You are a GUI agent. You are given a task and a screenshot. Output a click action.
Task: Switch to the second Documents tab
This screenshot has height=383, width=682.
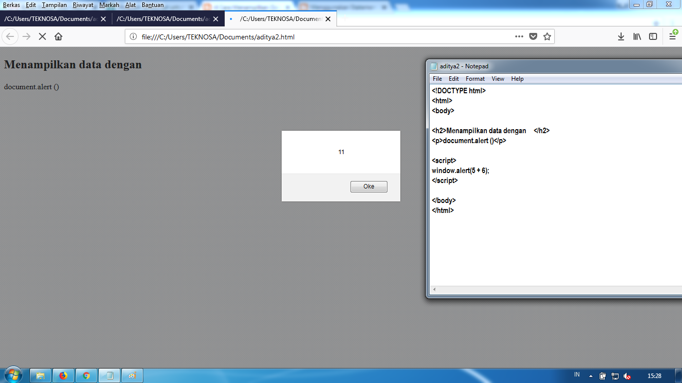169,19
